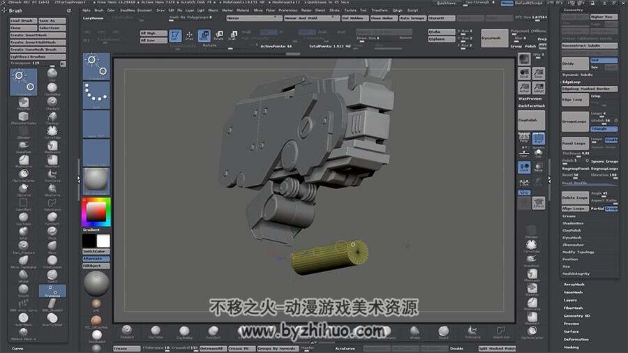The height and width of the screenshot is (353, 628).
Task: Toggle the PolyF wireframe icon
Action: click(x=539, y=138)
